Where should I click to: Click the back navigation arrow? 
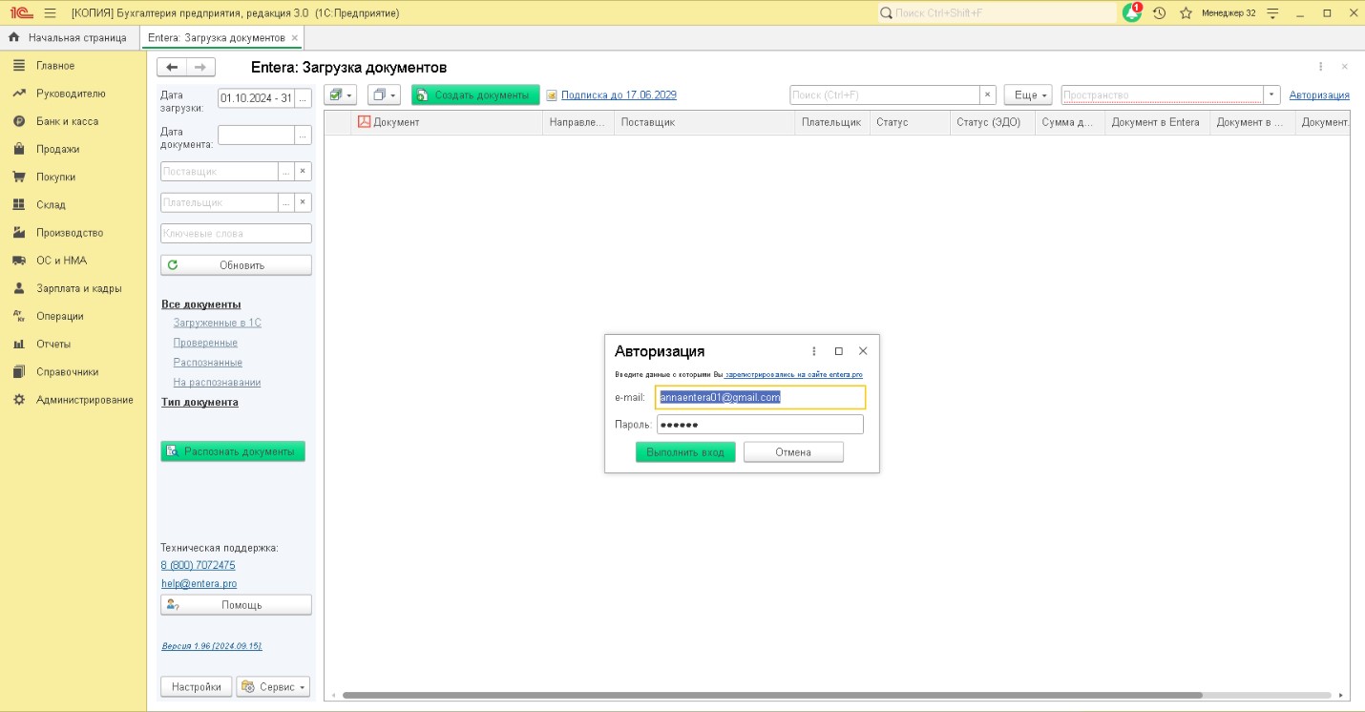[x=172, y=67]
